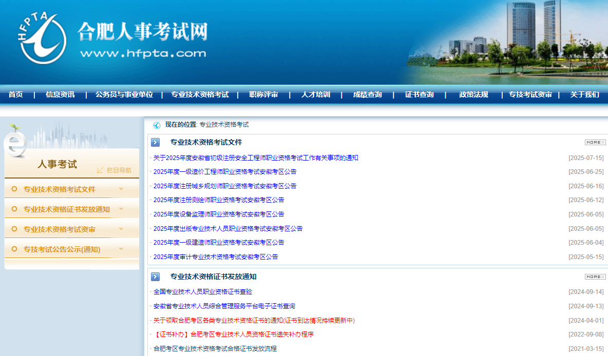This screenshot has height=356, width=608.
Task: Open 公务员与事业单位 in the navigation bar
Action: click(x=124, y=94)
